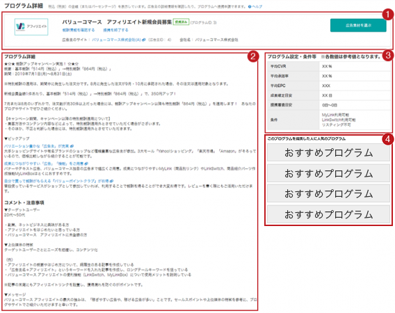Click the ▼上位媒体の特徴 subheading
Image resolution: width=395 pixels, height=313 pixels.
click(x=18, y=244)
